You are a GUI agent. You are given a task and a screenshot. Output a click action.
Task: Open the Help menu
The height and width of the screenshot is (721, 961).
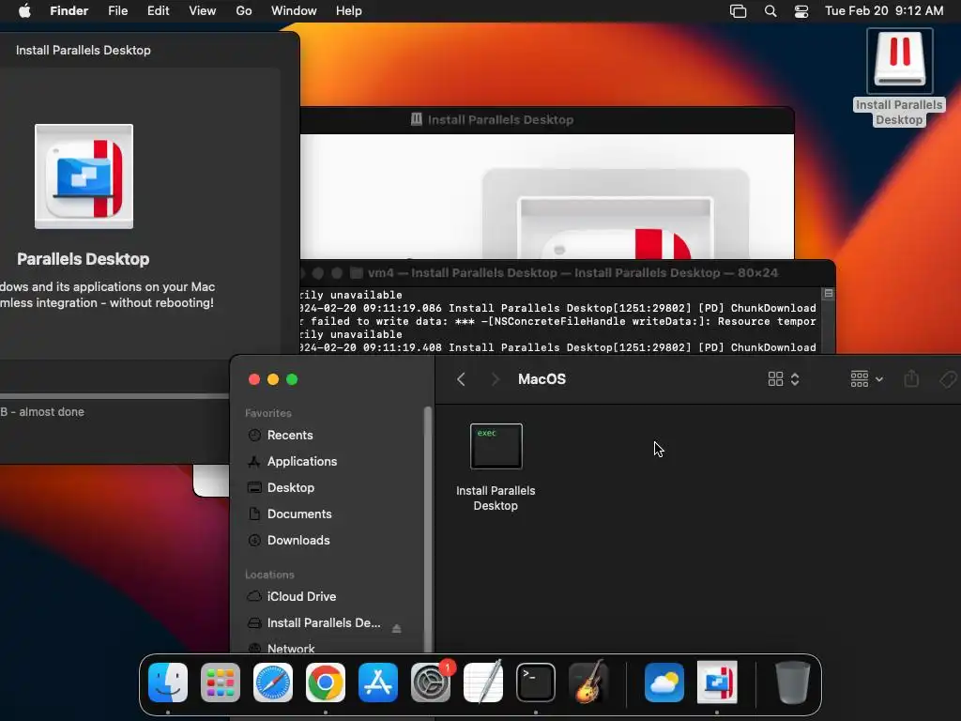[349, 11]
